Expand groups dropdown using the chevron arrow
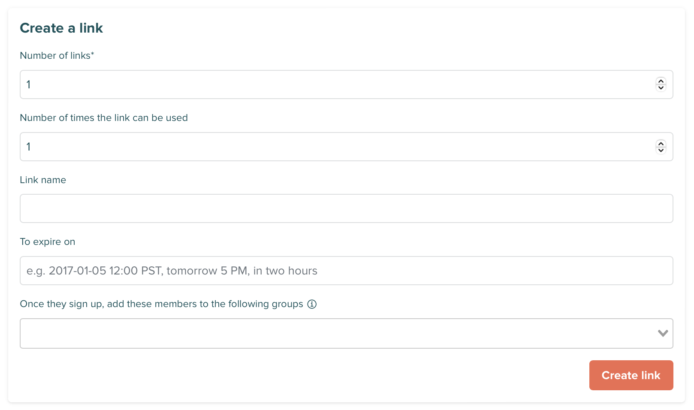Viewport: 694px width, 410px height. click(663, 333)
